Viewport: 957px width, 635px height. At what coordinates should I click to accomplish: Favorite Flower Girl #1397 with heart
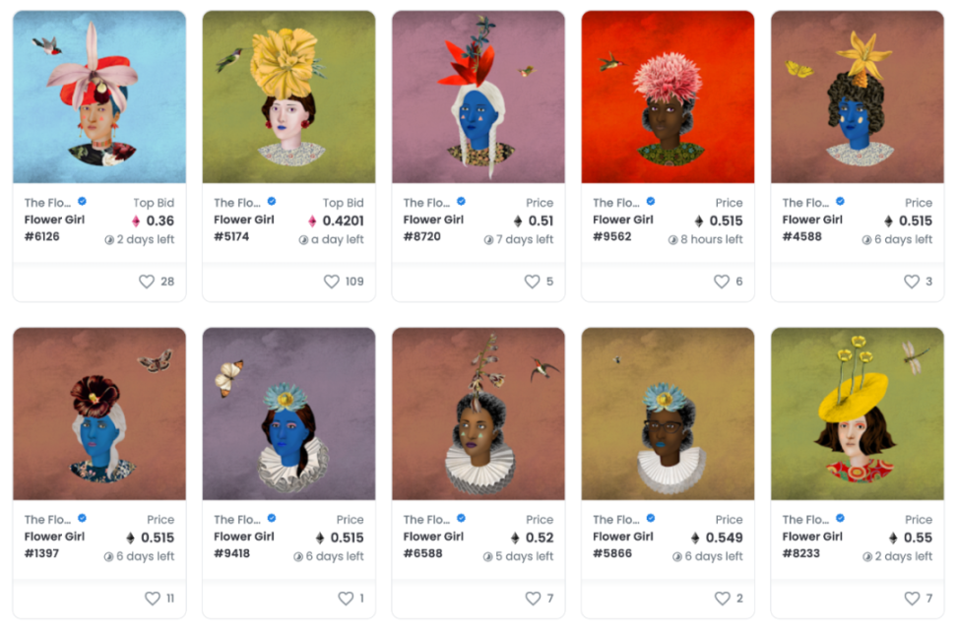153,599
